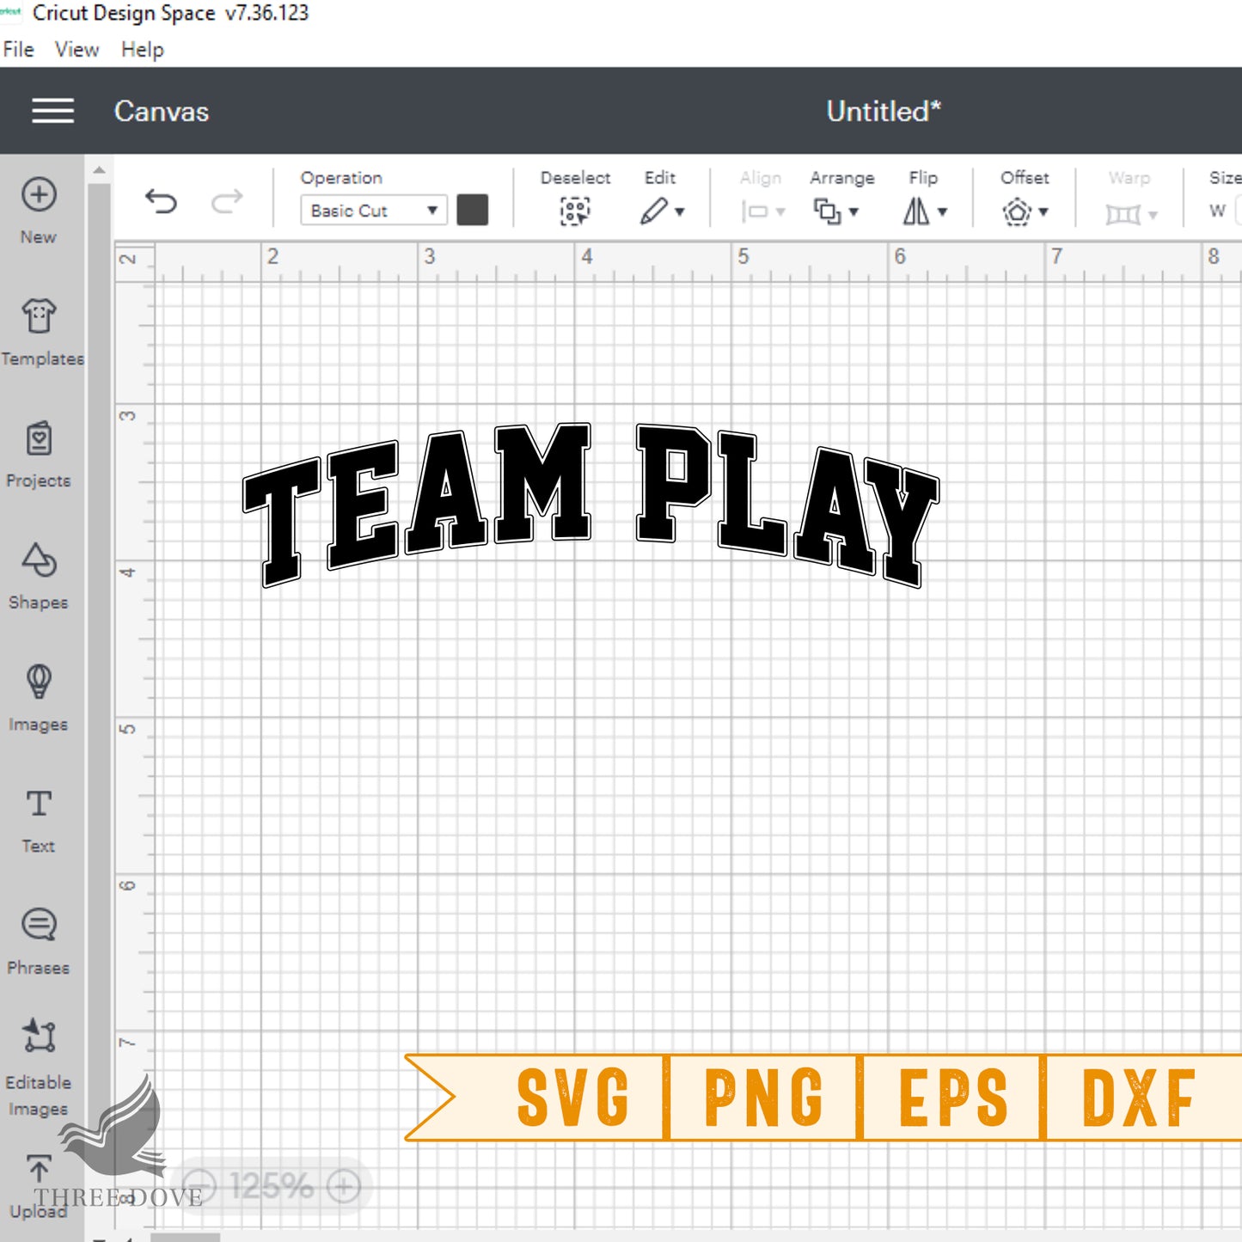Open the Arrange tool
Image resolution: width=1242 pixels, height=1242 pixels.
(828, 211)
